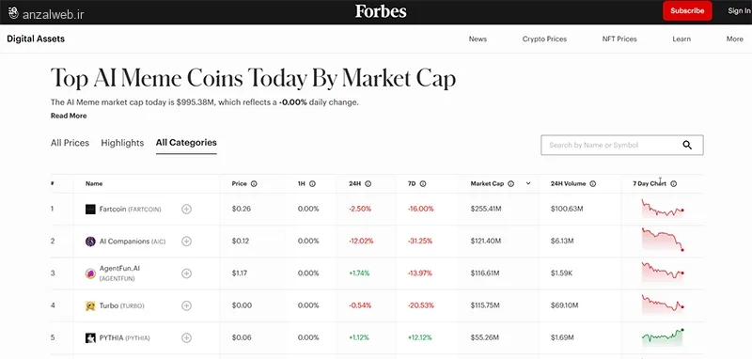This screenshot has width=752, height=359.
Task: Expand the More navigation menu
Action: pyautogui.click(x=734, y=39)
